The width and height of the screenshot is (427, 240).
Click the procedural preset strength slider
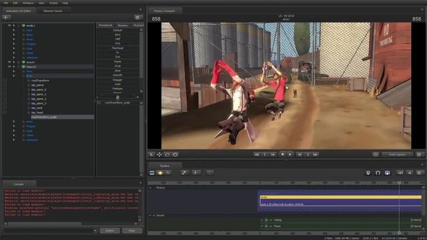[x=117, y=97]
